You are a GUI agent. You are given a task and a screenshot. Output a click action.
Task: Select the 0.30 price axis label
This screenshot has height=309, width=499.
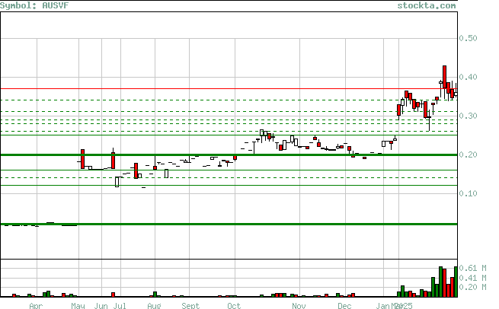(468, 116)
